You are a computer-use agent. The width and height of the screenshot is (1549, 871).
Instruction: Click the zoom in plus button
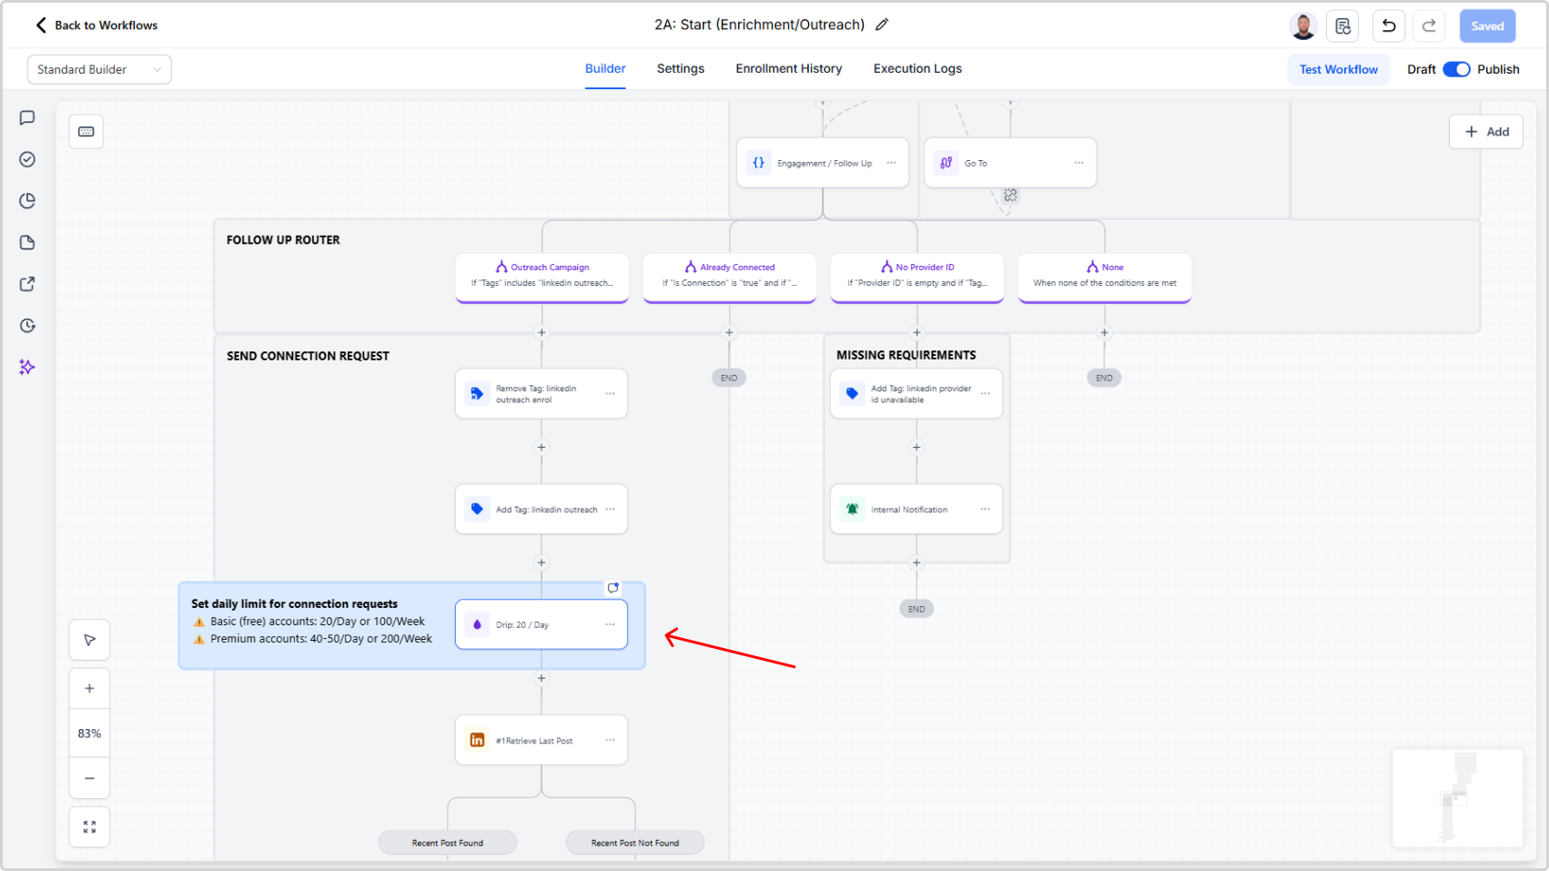89,688
